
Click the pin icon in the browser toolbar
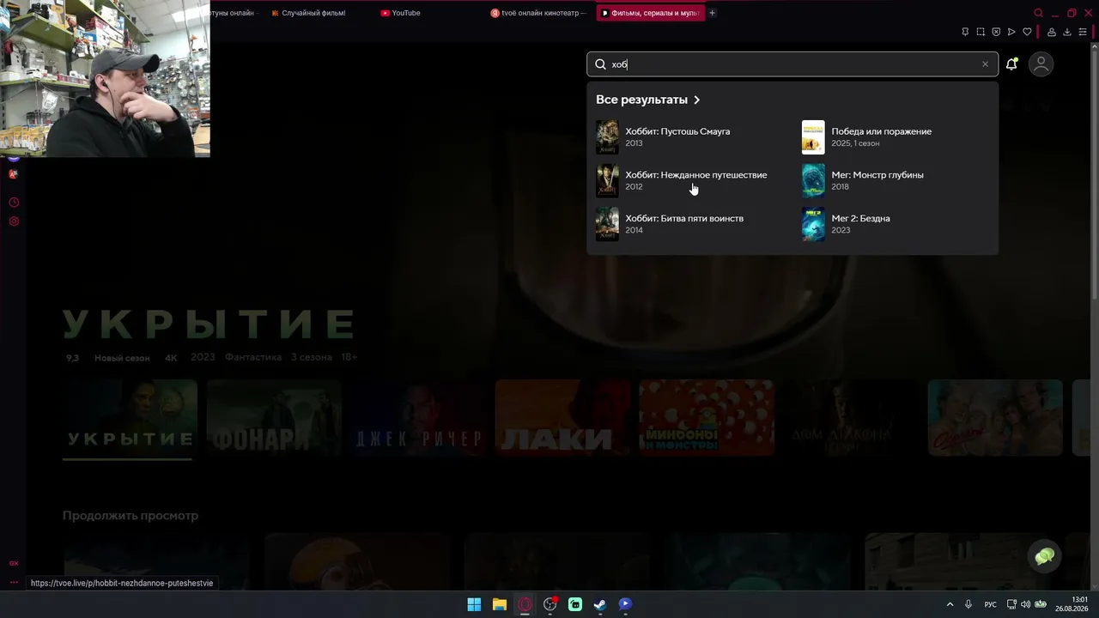(x=965, y=32)
